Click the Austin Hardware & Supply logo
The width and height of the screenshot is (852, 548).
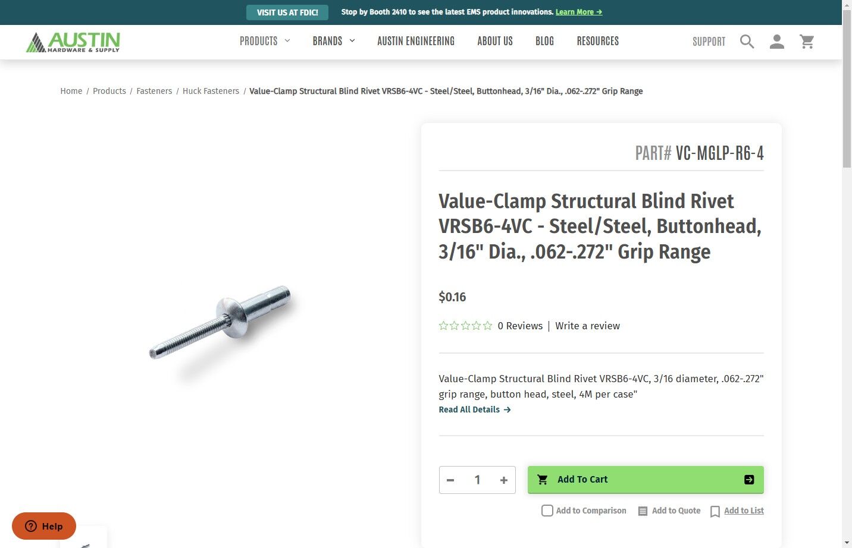click(x=73, y=42)
